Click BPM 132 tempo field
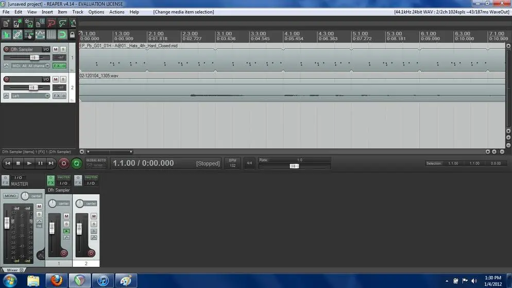This screenshot has height=288, width=512. tap(232, 163)
